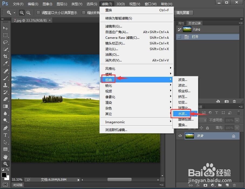Hide the 背景 layer with the eye toggle
The width and height of the screenshot is (245, 189).
click(x=180, y=136)
